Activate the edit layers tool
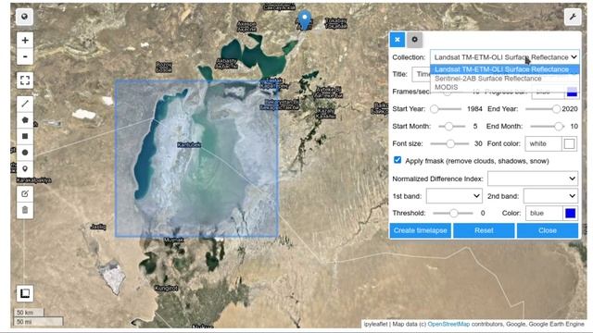This screenshot has width=593, height=333. click(25, 193)
